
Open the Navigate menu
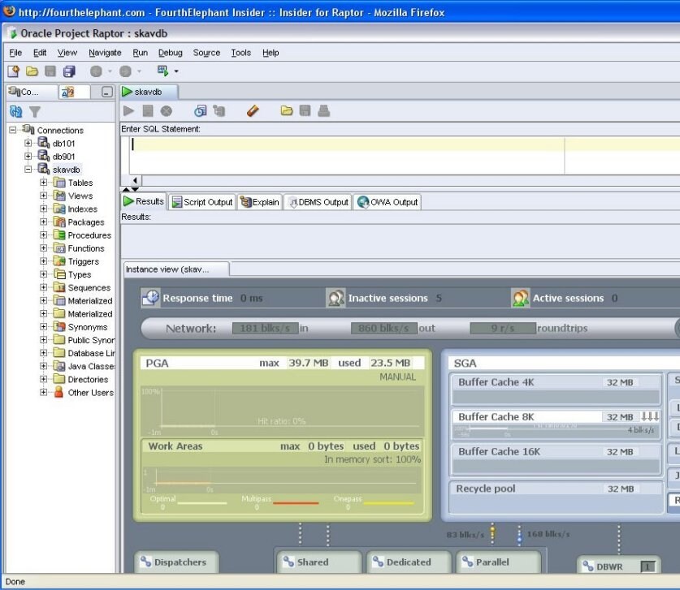coord(105,53)
